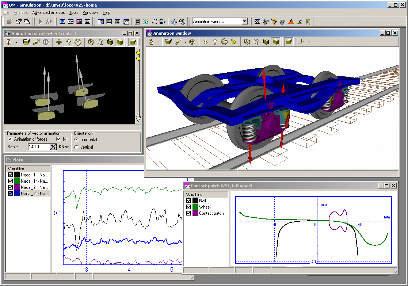Image resolution: width=408 pixels, height=286 pixels.
Task: Click the pan/move view icon in Animation window
Action: (x=205, y=42)
